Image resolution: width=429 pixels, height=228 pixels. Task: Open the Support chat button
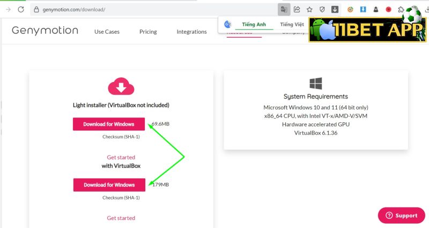pos(401,216)
